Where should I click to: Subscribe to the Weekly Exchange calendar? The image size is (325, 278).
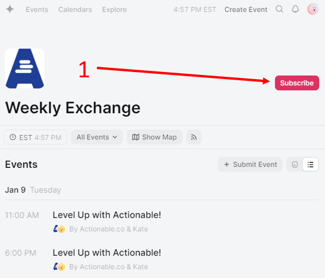[x=297, y=83]
